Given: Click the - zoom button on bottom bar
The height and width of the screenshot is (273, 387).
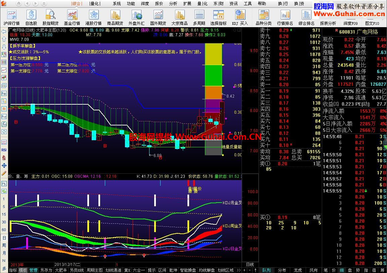Looking at the screenshot, I should click(250, 270).
